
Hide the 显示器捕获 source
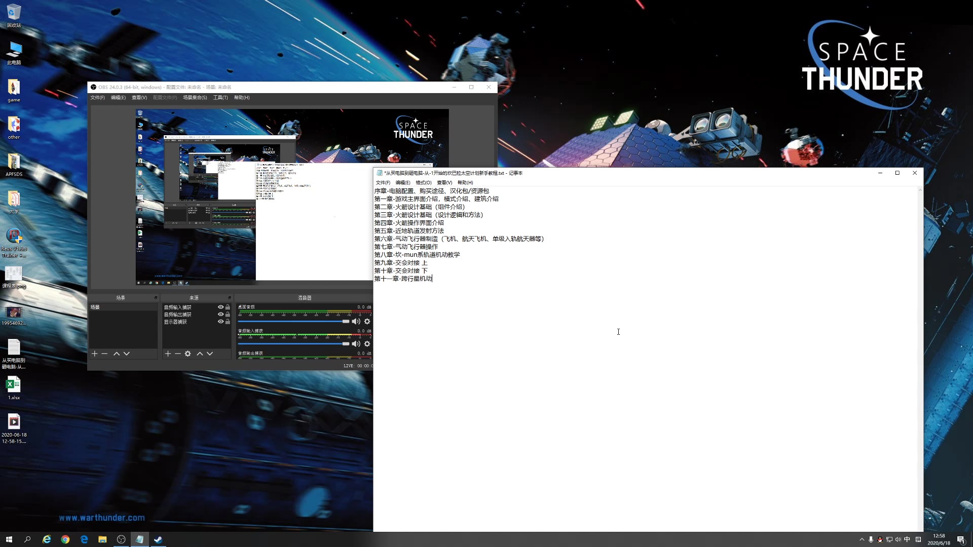tap(220, 322)
